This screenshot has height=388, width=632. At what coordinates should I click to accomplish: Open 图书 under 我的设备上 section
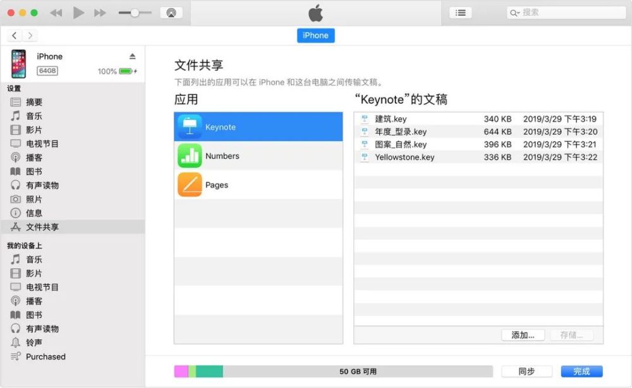click(73, 315)
